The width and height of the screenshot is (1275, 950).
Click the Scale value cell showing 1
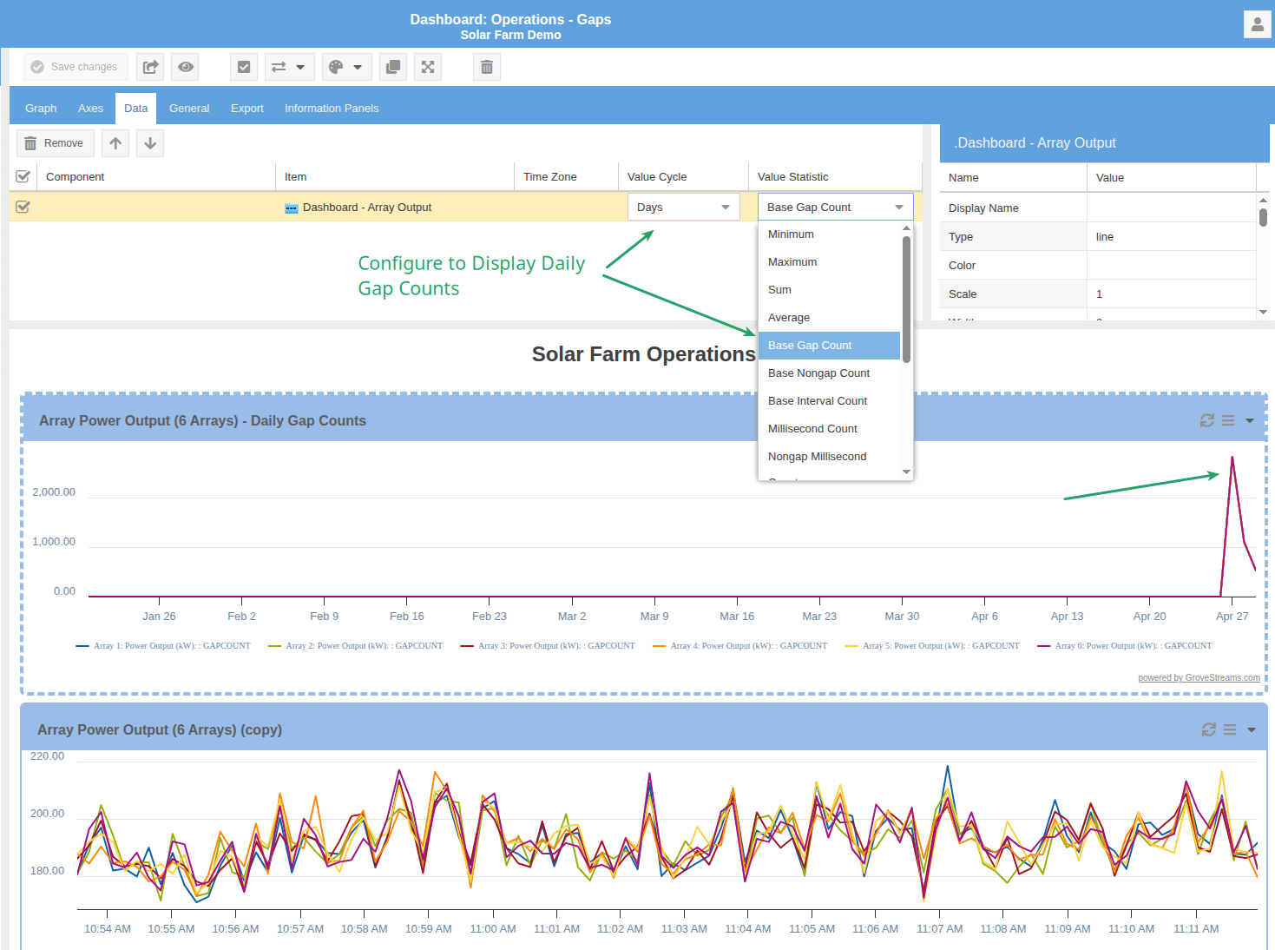(x=1172, y=294)
